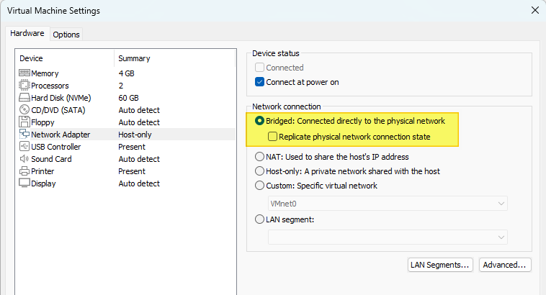Screen dimensions: 546x295
Task: Open the LAN segment dropdown list
Action: [388, 237]
